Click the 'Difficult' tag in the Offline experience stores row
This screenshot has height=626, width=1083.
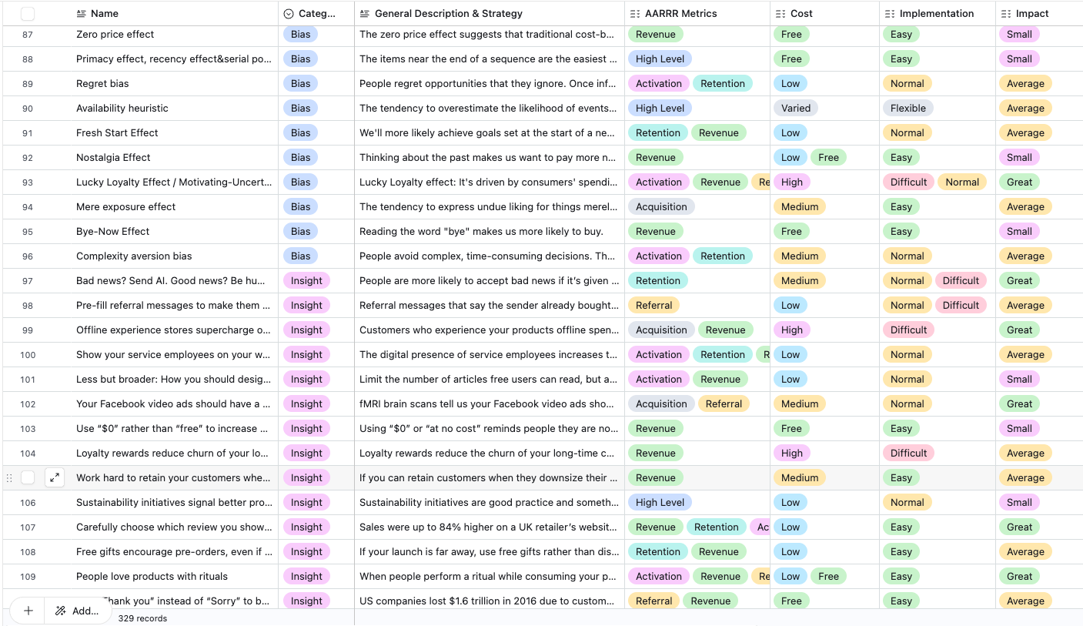pyautogui.click(x=908, y=330)
